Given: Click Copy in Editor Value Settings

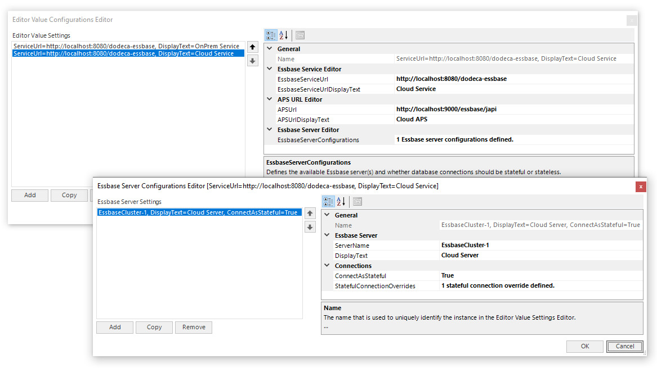Looking at the screenshot, I should click(x=69, y=196).
